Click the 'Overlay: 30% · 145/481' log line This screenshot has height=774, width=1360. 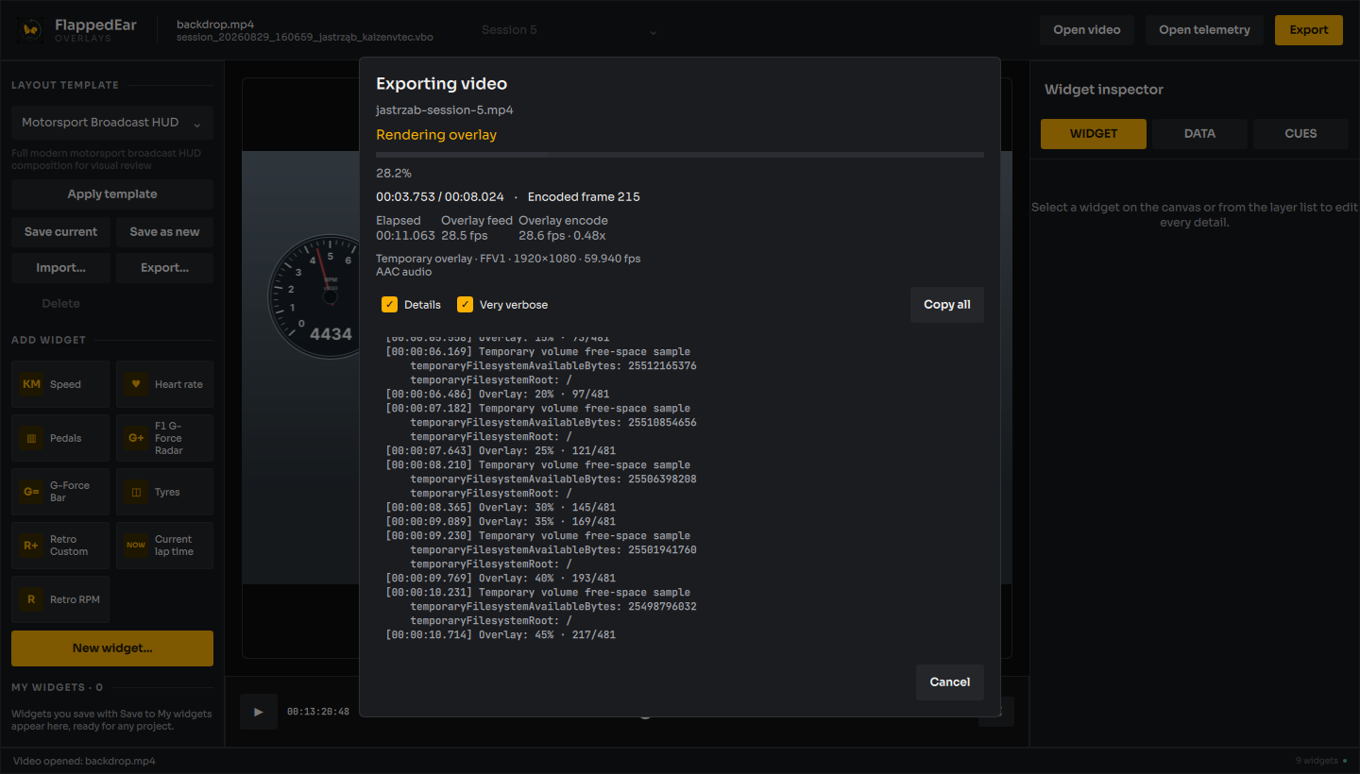tap(501, 508)
